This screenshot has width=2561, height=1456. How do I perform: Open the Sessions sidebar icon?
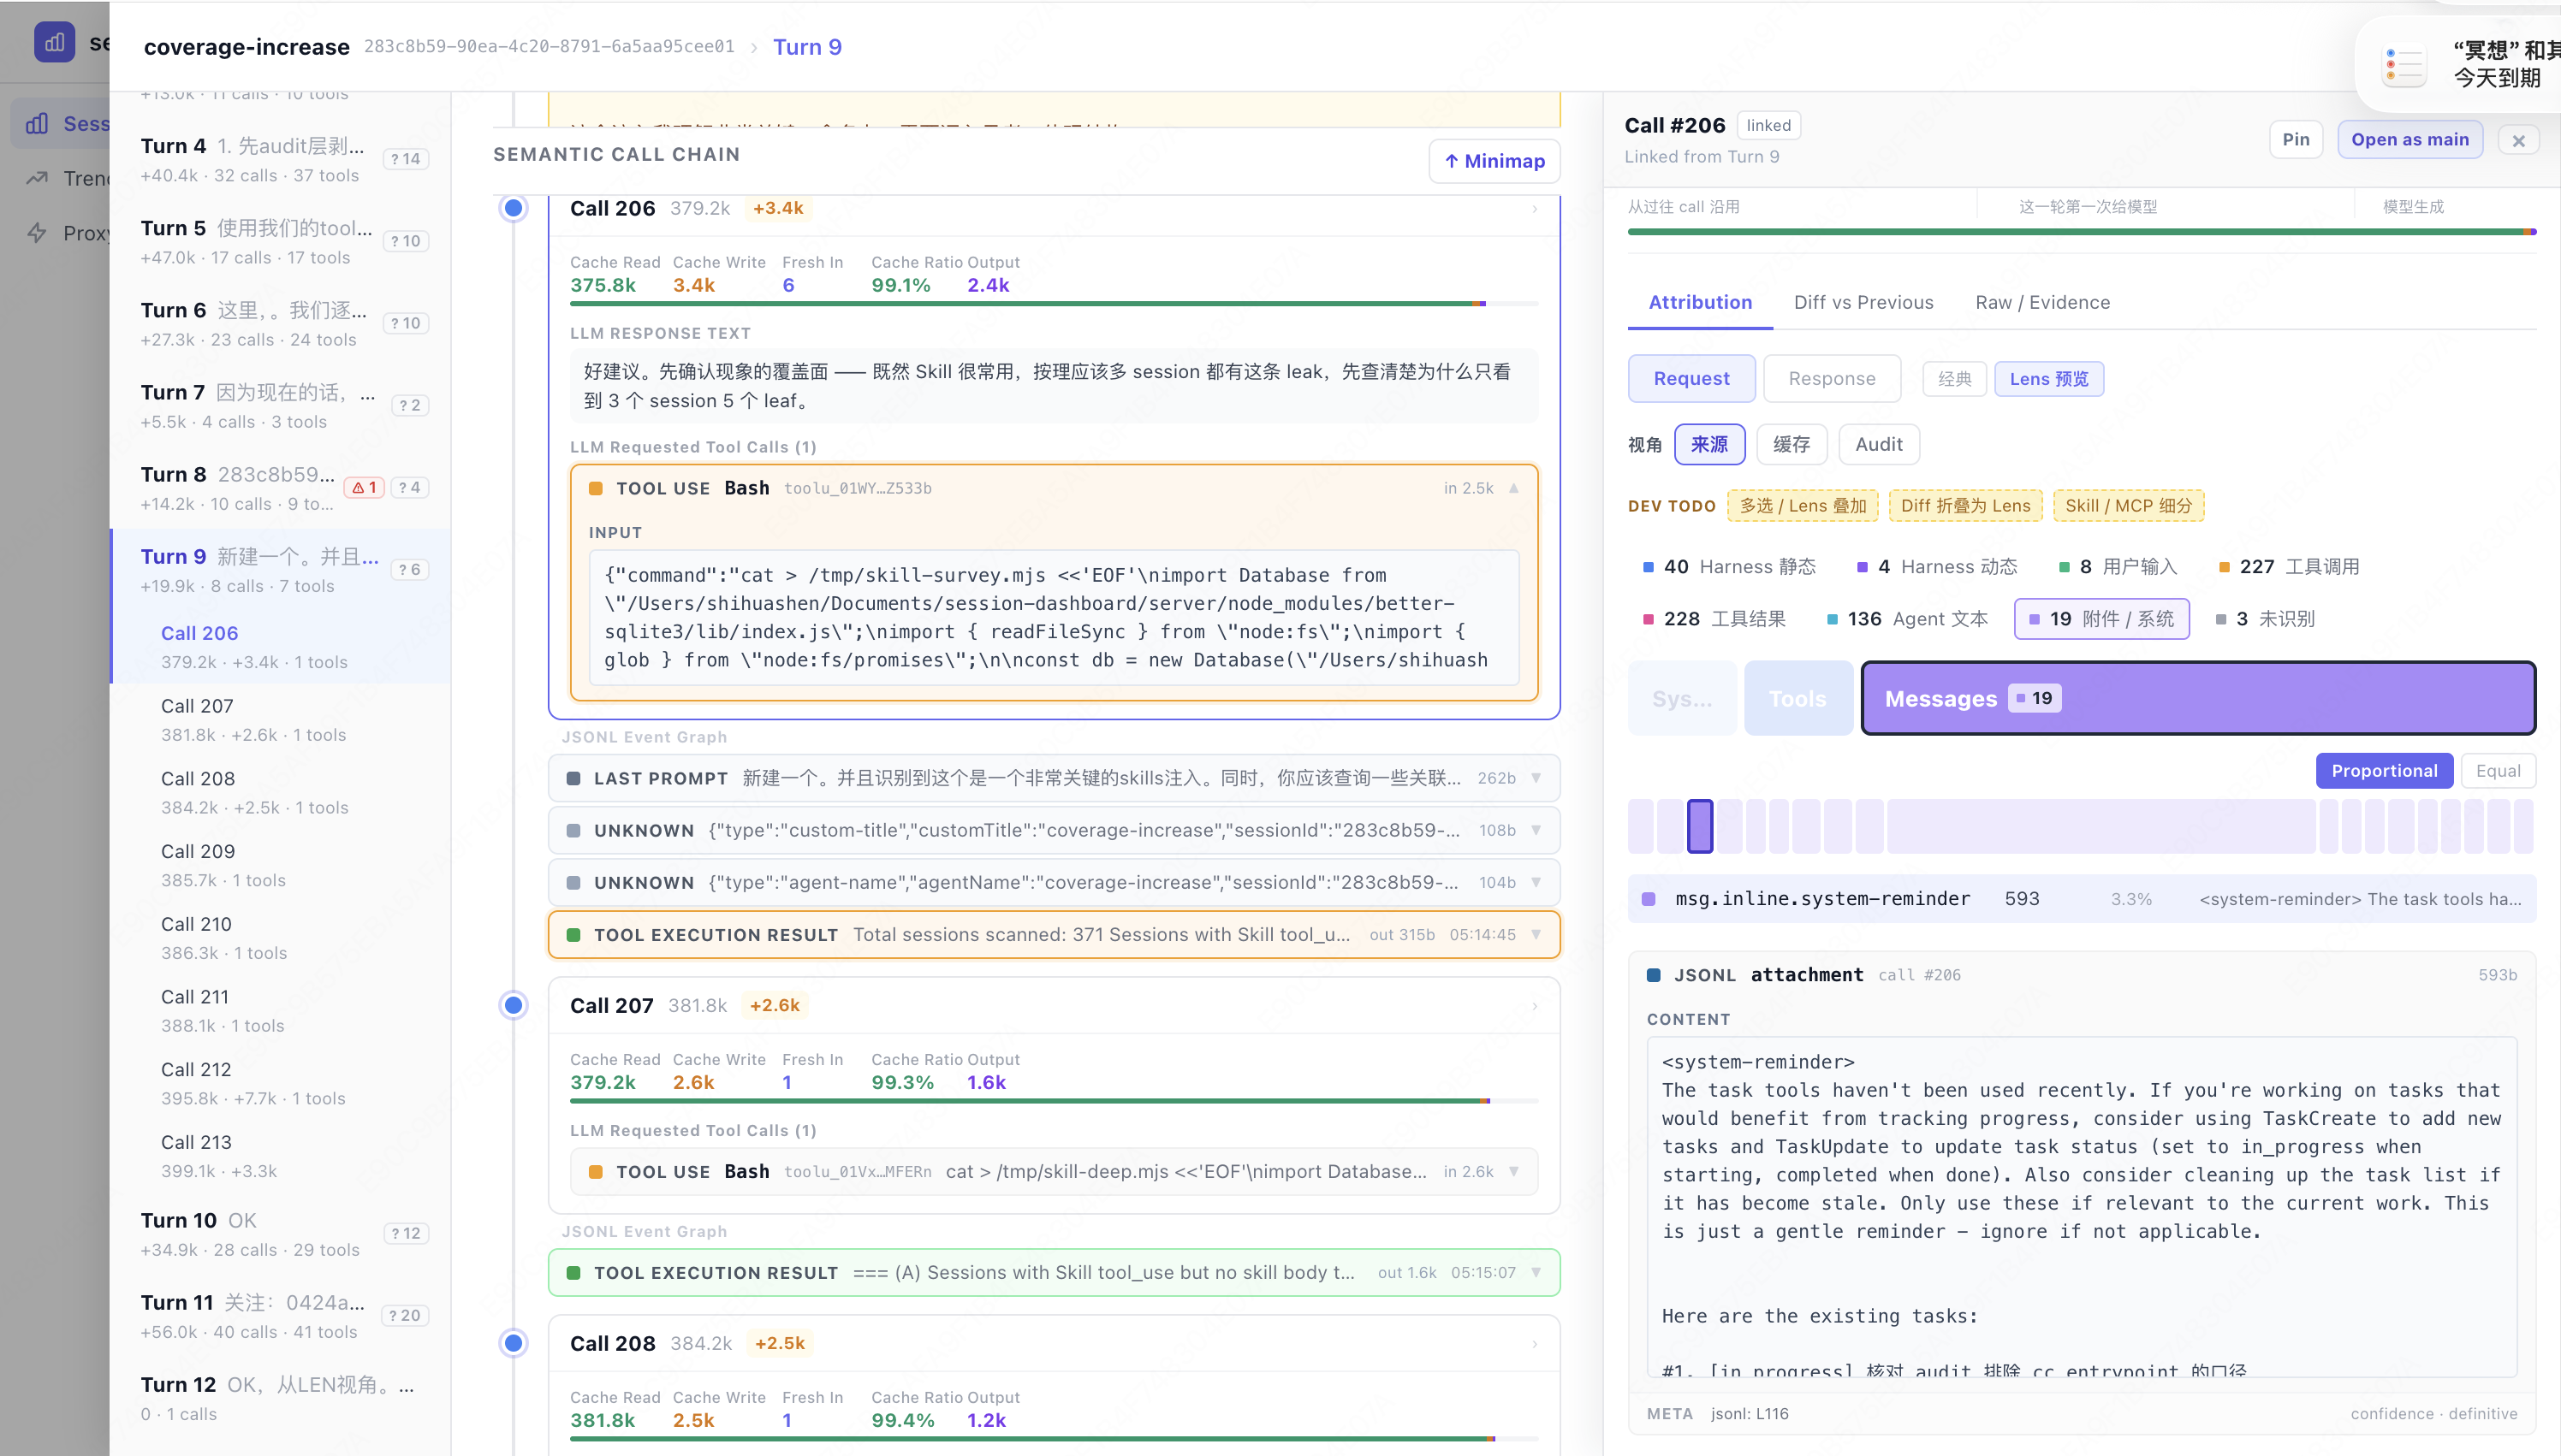click(x=37, y=123)
